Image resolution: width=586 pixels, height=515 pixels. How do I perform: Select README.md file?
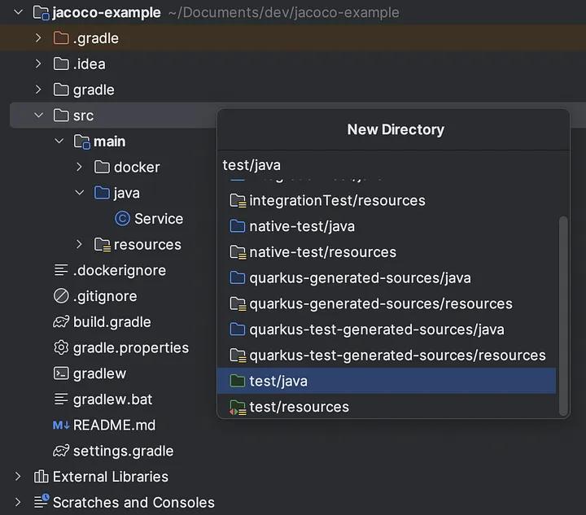[x=115, y=425]
